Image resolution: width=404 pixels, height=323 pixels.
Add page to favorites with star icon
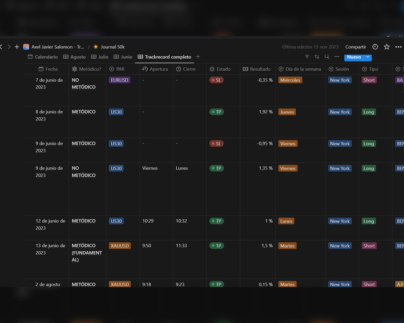coord(387,47)
